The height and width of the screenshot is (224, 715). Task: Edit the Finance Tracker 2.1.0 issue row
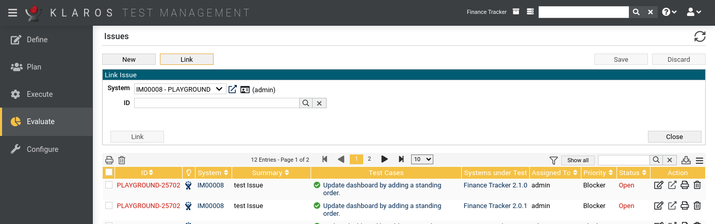click(x=658, y=185)
